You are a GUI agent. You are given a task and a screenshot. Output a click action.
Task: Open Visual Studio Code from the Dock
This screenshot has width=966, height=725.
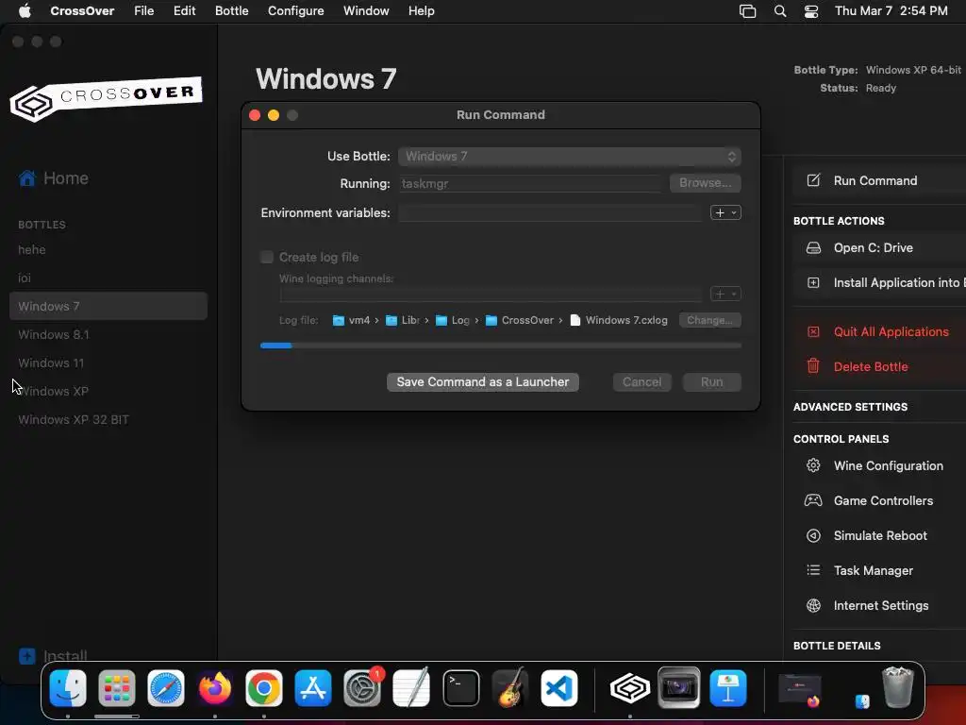tap(559, 688)
